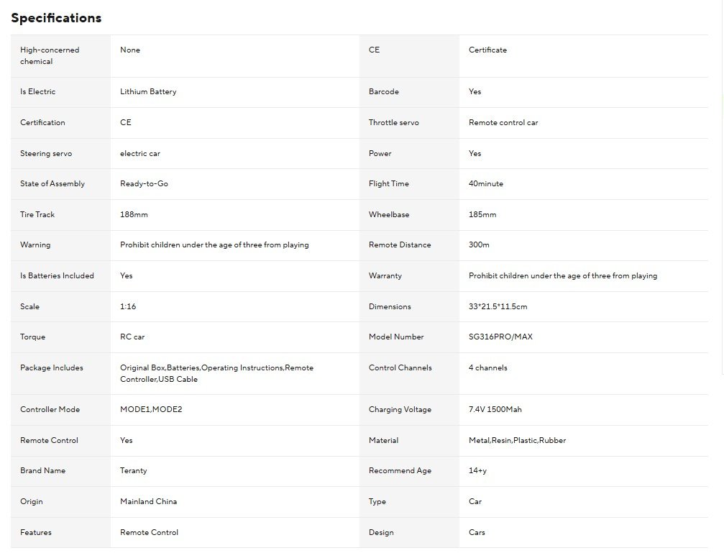The height and width of the screenshot is (553, 724).
Task: Click the "188mm" tire track value
Action: pyautogui.click(x=134, y=215)
